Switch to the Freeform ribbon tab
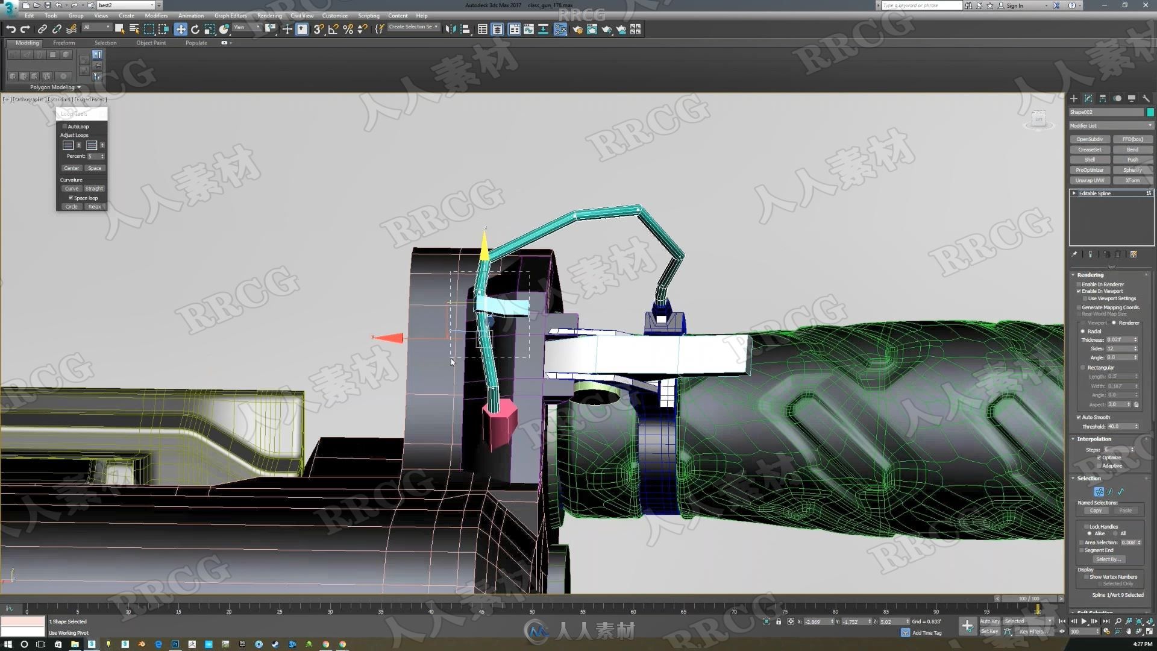The height and width of the screenshot is (651, 1157). coord(64,43)
